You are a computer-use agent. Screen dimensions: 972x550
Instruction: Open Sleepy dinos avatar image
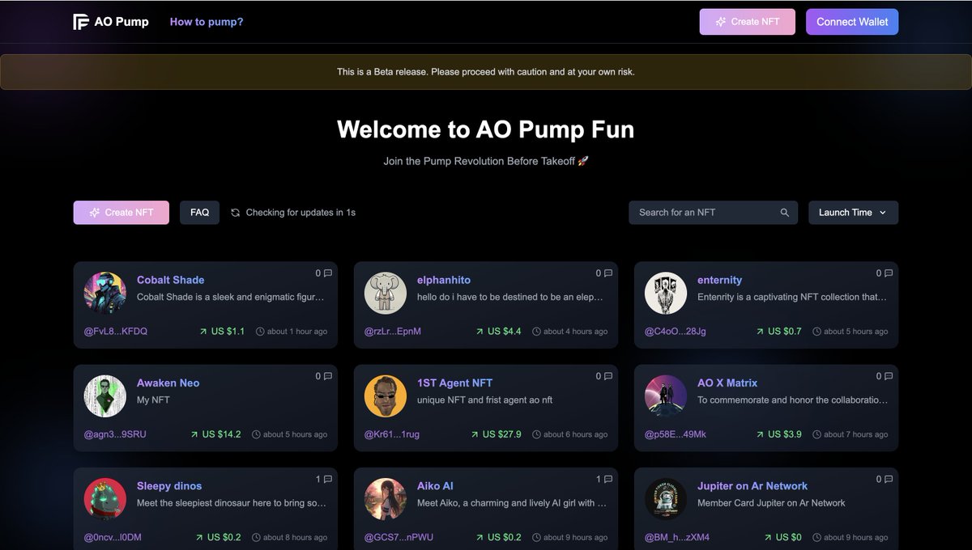105,499
